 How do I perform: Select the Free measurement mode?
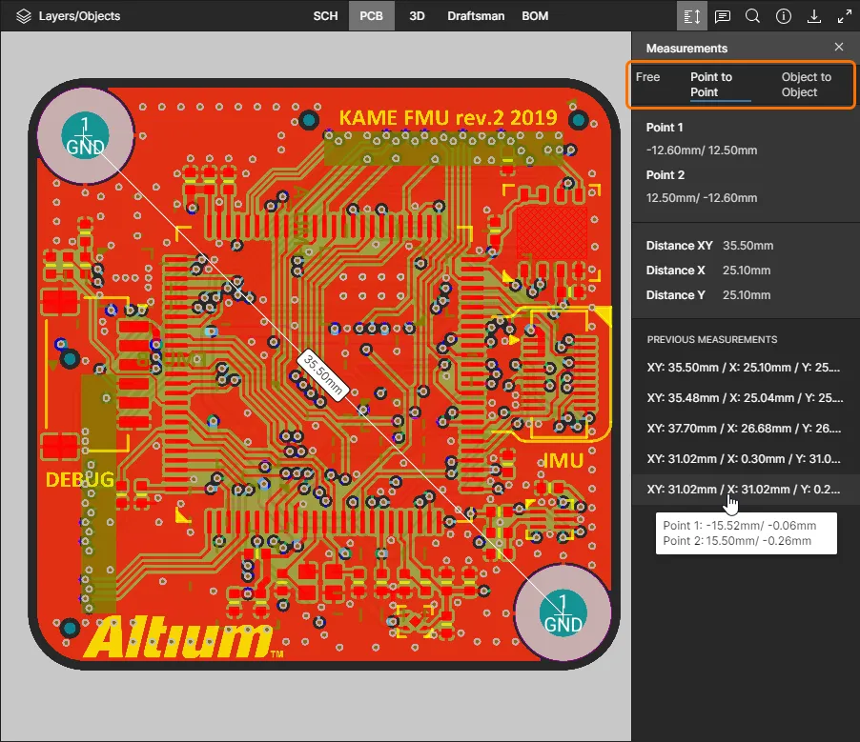point(647,77)
